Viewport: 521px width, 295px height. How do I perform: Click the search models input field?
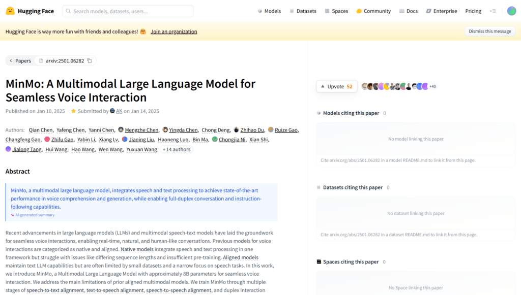[128, 11]
